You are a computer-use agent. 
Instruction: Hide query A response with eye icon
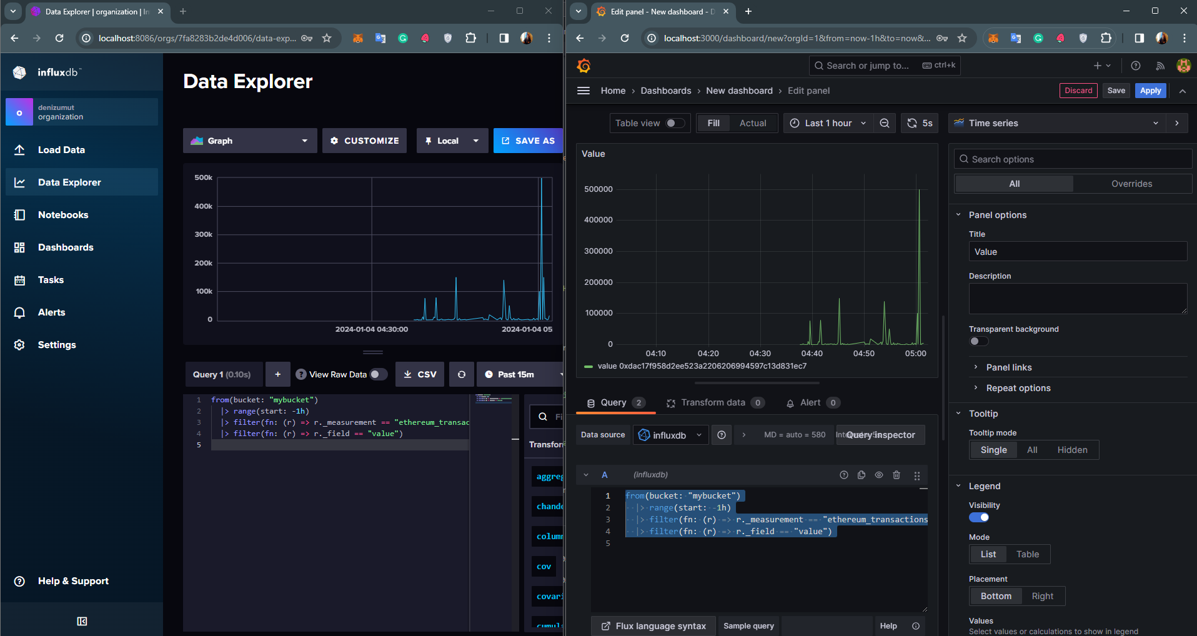pyautogui.click(x=879, y=475)
